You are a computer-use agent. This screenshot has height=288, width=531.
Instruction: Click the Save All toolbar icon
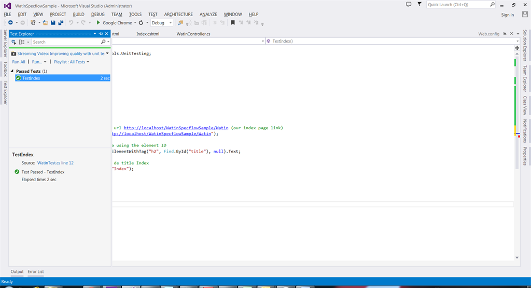(61, 23)
